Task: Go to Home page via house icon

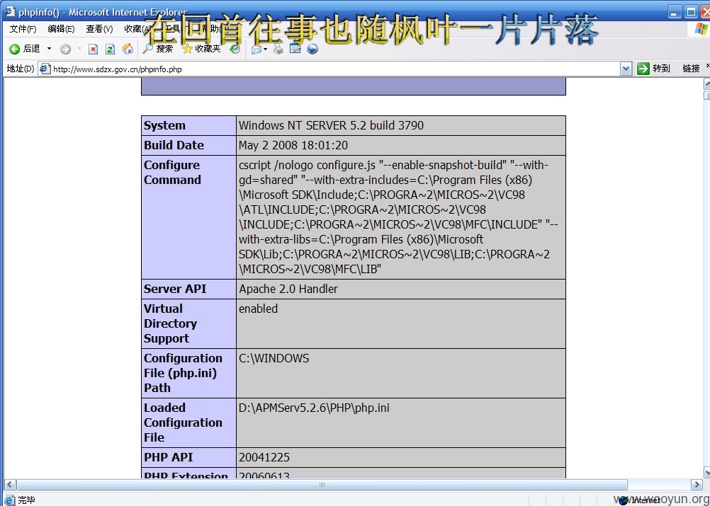Action: click(x=128, y=49)
